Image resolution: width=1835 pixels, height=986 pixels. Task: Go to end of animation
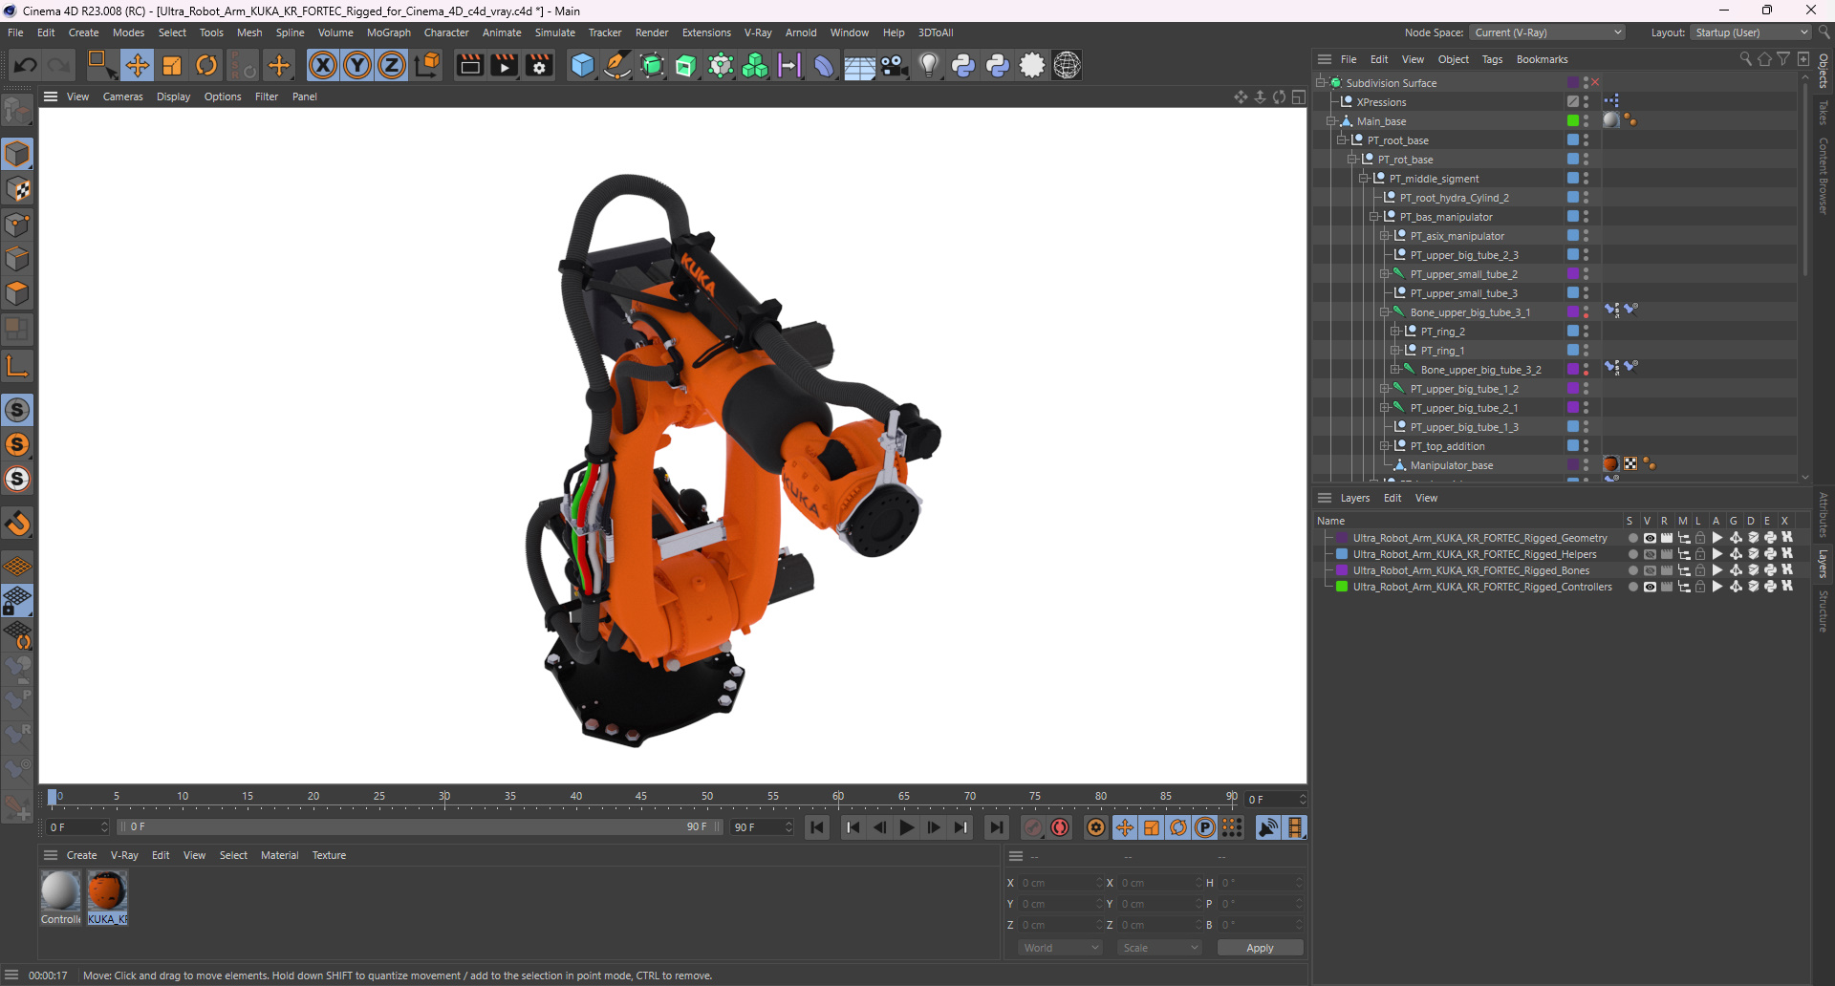[997, 827]
